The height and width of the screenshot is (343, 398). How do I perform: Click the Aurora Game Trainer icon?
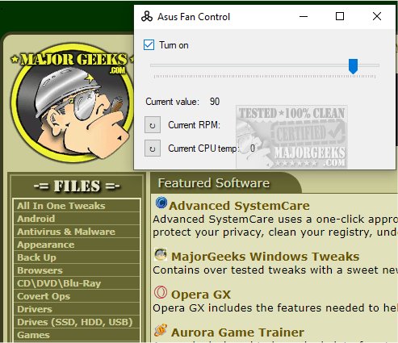161,330
